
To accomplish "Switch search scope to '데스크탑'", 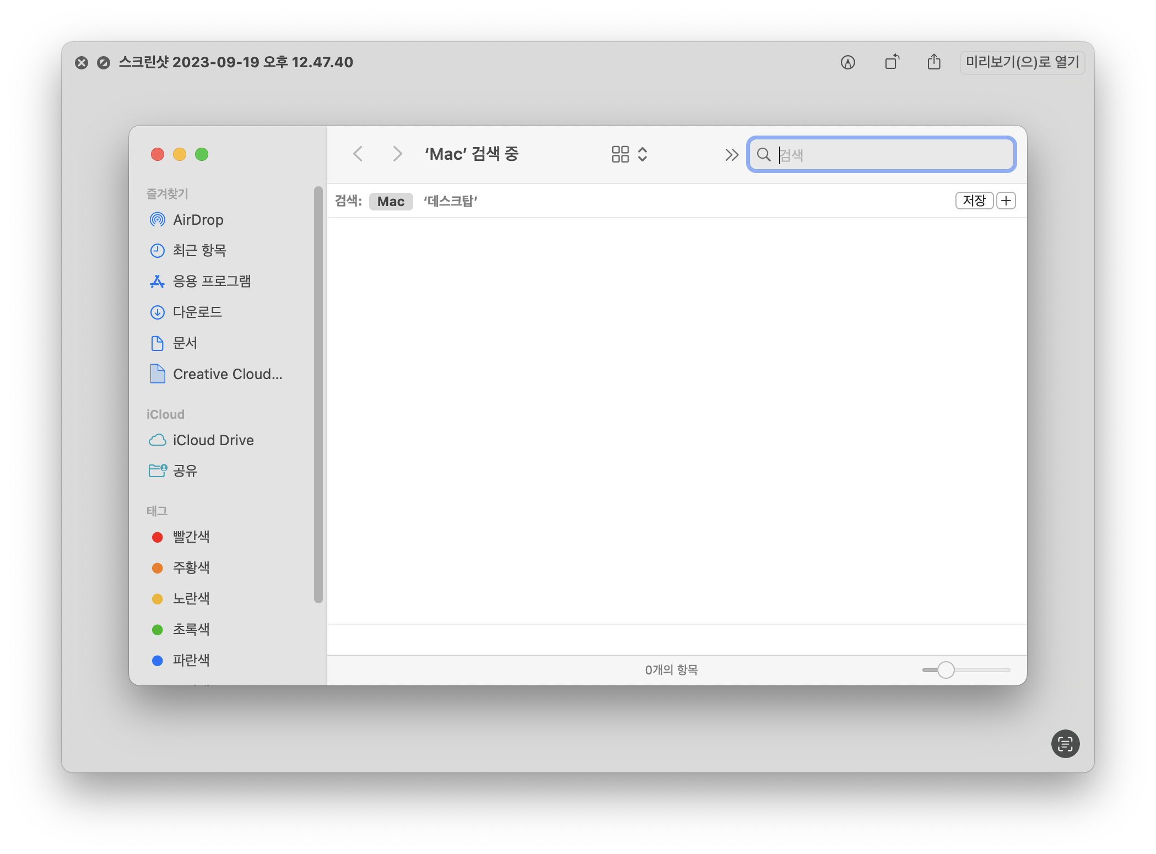I will point(450,202).
